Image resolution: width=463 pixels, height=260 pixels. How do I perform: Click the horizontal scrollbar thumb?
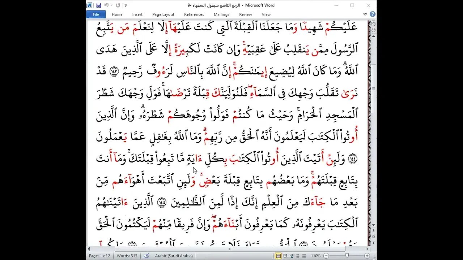[230, 249]
